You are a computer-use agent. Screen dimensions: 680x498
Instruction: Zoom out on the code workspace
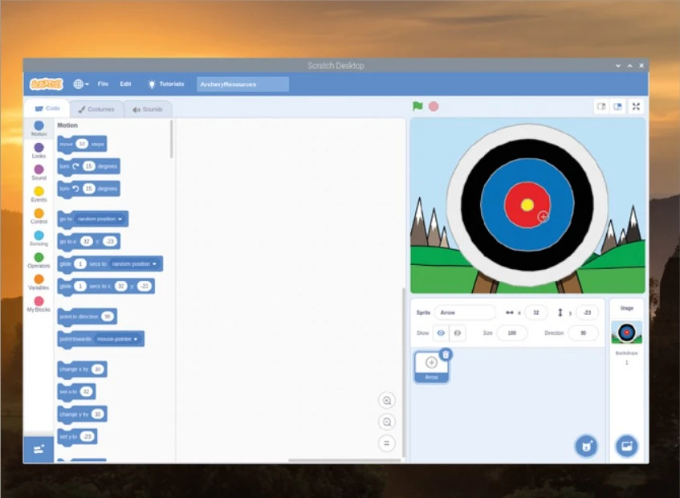point(387,422)
